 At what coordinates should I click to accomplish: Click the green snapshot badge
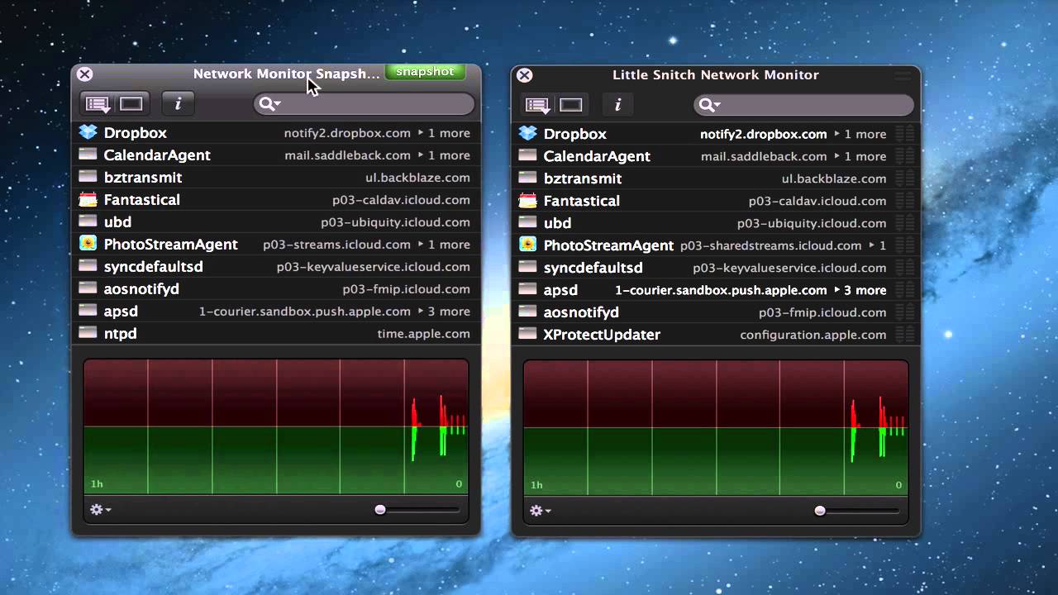pyautogui.click(x=425, y=72)
